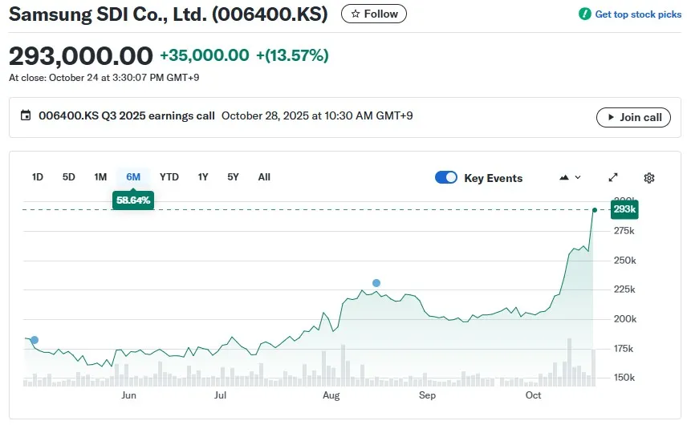The width and height of the screenshot is (687, 425).
Task: Show the 5Y price history
Action: (x=233, y=177)
